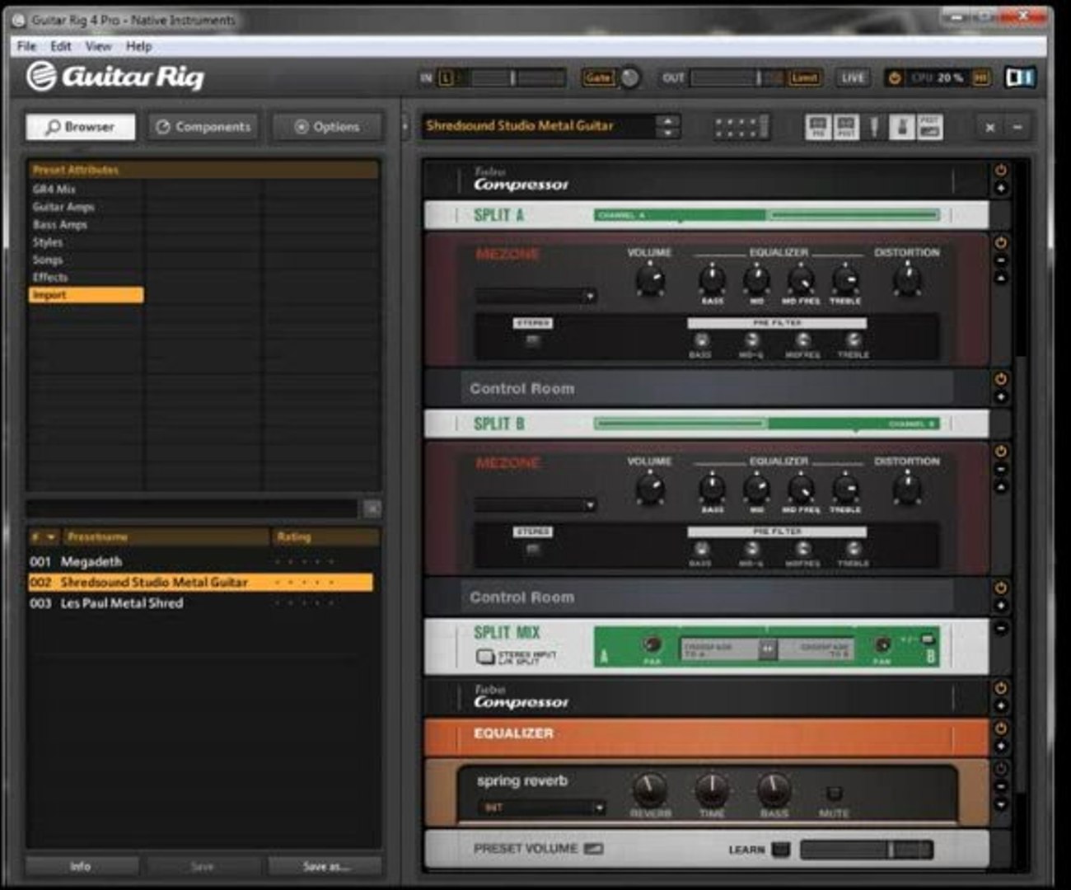Viewport: 1071px width, 890px height.
Task: Open the # column sort dropdown
Action: 50,537
